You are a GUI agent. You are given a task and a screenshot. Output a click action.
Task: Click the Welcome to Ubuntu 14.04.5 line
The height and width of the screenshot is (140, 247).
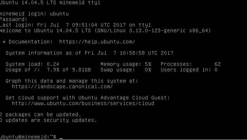click(105, 30)
